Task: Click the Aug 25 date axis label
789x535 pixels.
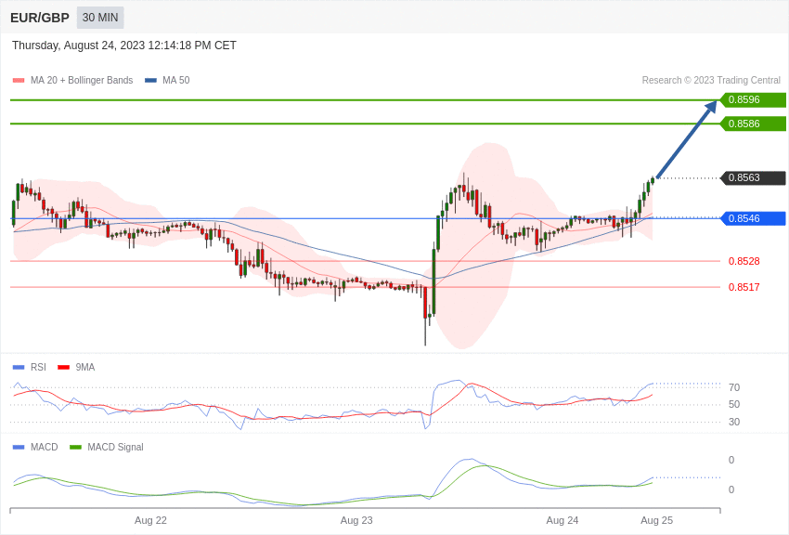Action: point(656,520)
